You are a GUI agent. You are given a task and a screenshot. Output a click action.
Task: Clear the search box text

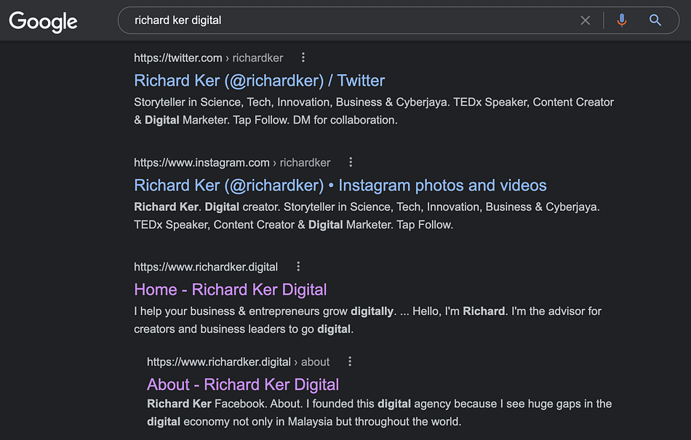click(x=586, y=20)
